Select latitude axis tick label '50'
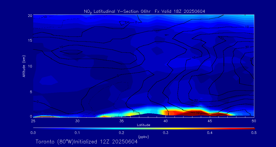Viewport: 276px width, 147px height. click(254, 121)
